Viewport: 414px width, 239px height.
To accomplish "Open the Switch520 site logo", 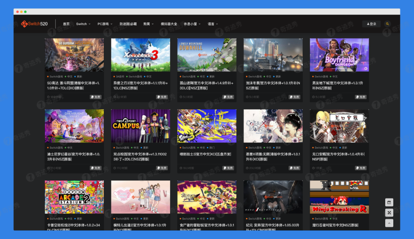I will (34, 24).
